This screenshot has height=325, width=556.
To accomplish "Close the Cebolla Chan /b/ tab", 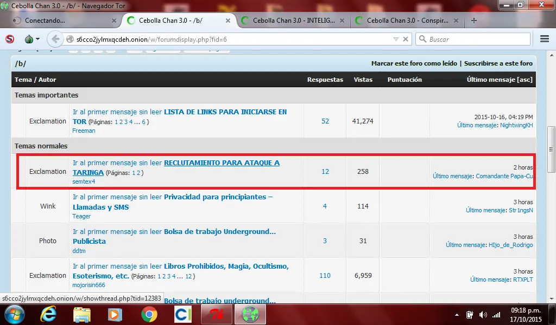I will tap(228, 21).
